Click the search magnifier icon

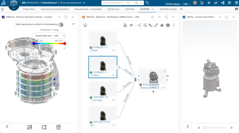pos(136,3)
